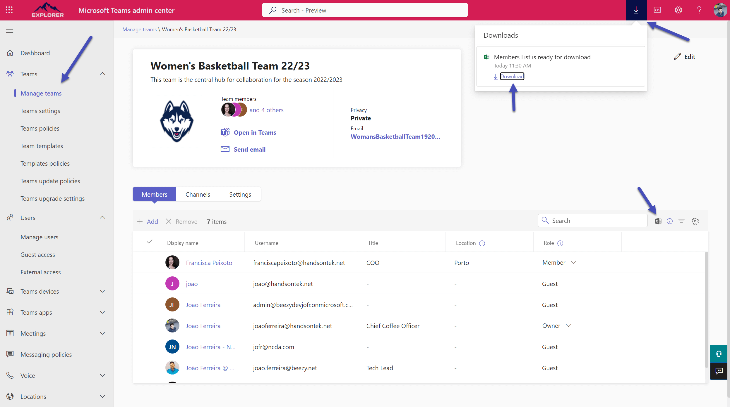Click the blue info icon beside the Excel export

point(670,221)
